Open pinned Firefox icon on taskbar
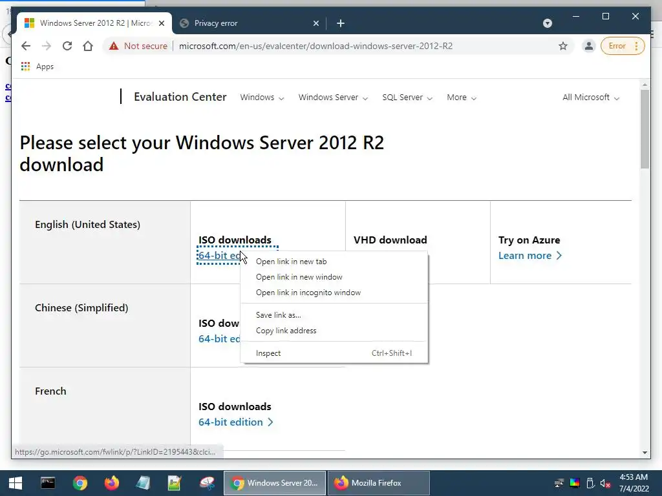662x496 pixels. click(111, 483)
